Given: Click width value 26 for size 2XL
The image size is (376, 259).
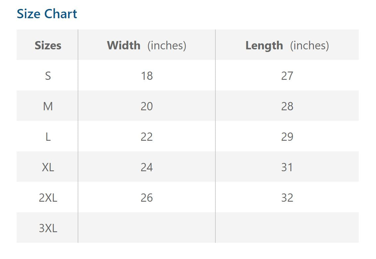Looking at the screenshot, I should coord(146,198).
